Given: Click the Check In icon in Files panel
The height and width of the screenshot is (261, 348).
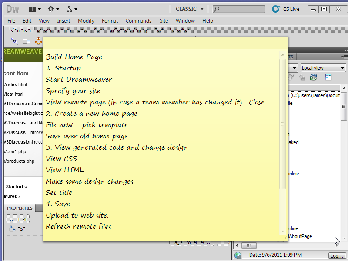Looking at the screenshot, I should [x=302, y=77].
